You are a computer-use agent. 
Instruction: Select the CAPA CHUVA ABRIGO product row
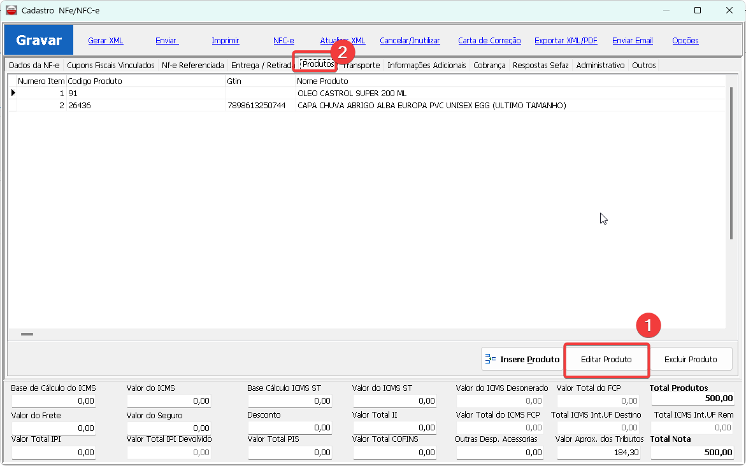[x=431, y=106]
